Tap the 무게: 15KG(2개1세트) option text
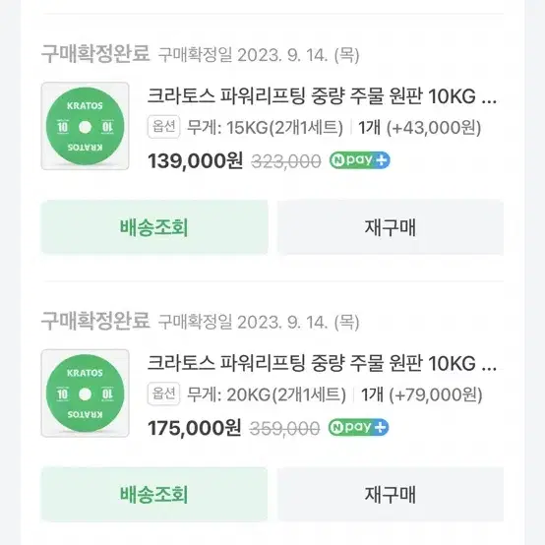545x545 pixels. pyautogui.click(x=265, y=128)
